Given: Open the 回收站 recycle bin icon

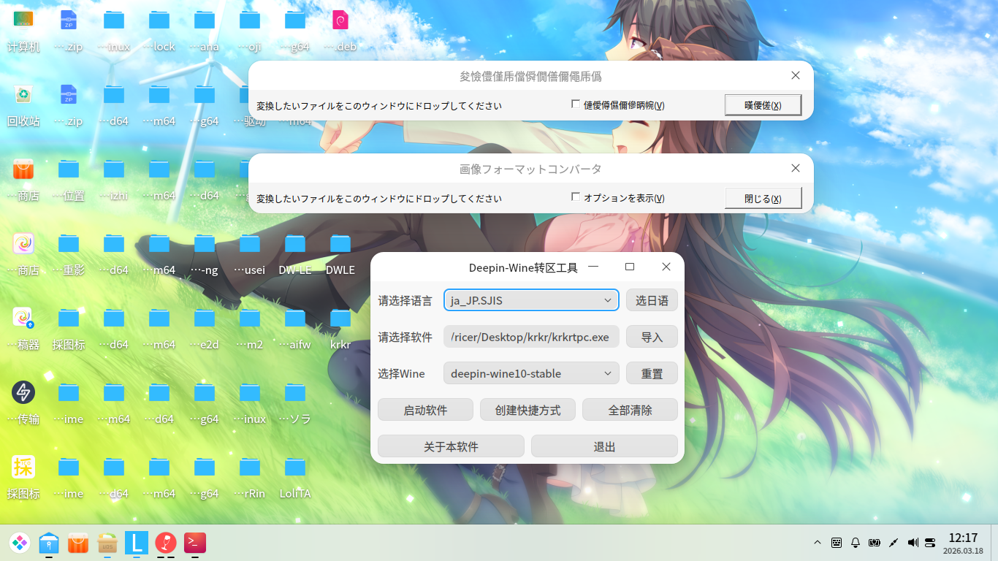Looking at the screenshot, I should coord(23,94).
